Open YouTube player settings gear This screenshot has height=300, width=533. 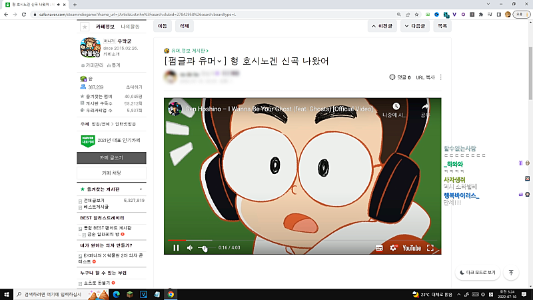click(392, 248)
